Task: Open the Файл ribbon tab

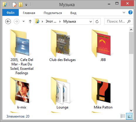Action: [11, 13]
